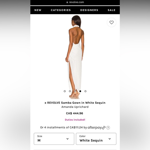Image resolution: width=150 pixels, height=150 pixels.
Task: Open Afterpay info question mark icon
Action: tap(108, 128)
